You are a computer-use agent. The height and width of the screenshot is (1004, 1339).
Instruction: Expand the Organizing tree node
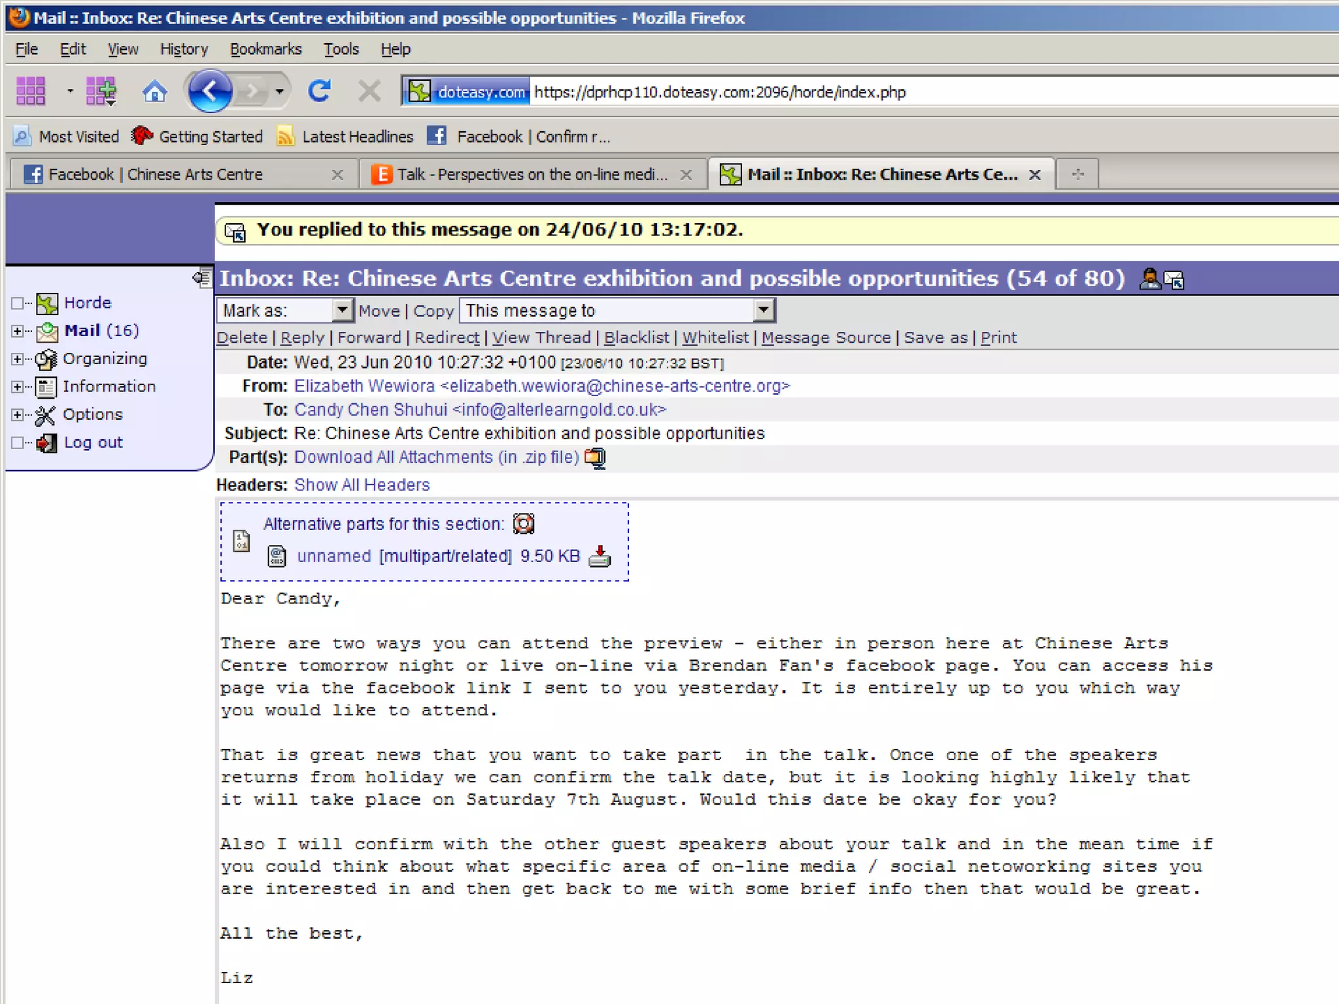click(18, 359)
